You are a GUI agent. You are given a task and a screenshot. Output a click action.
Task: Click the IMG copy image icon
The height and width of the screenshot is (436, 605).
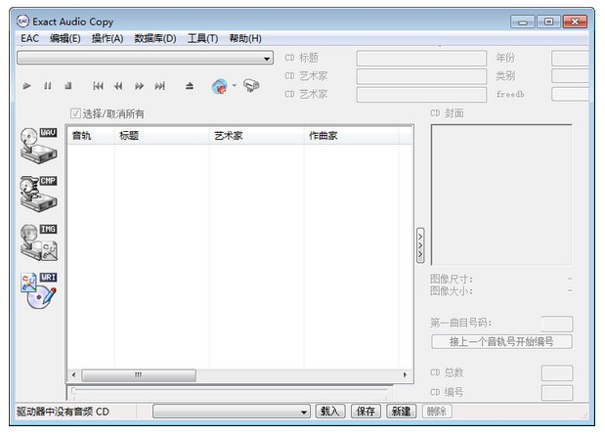coord(38,242)
